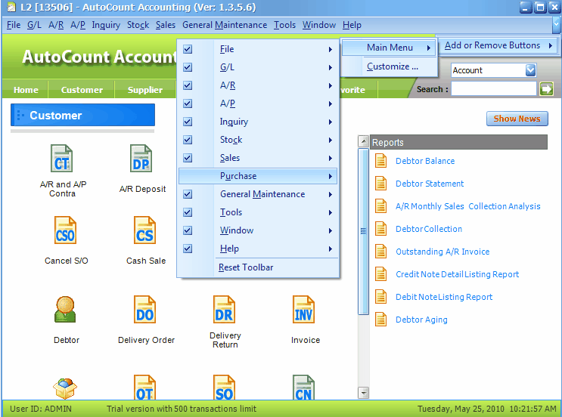Image resolution: width=562 pixels, height=417 pixels.
Task: Open the A/R Deposit icon
Action: point(141,159)
